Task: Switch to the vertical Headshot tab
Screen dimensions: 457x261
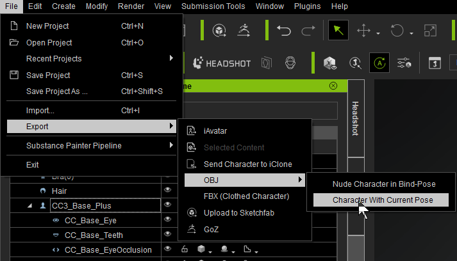Action: point(356,118)
